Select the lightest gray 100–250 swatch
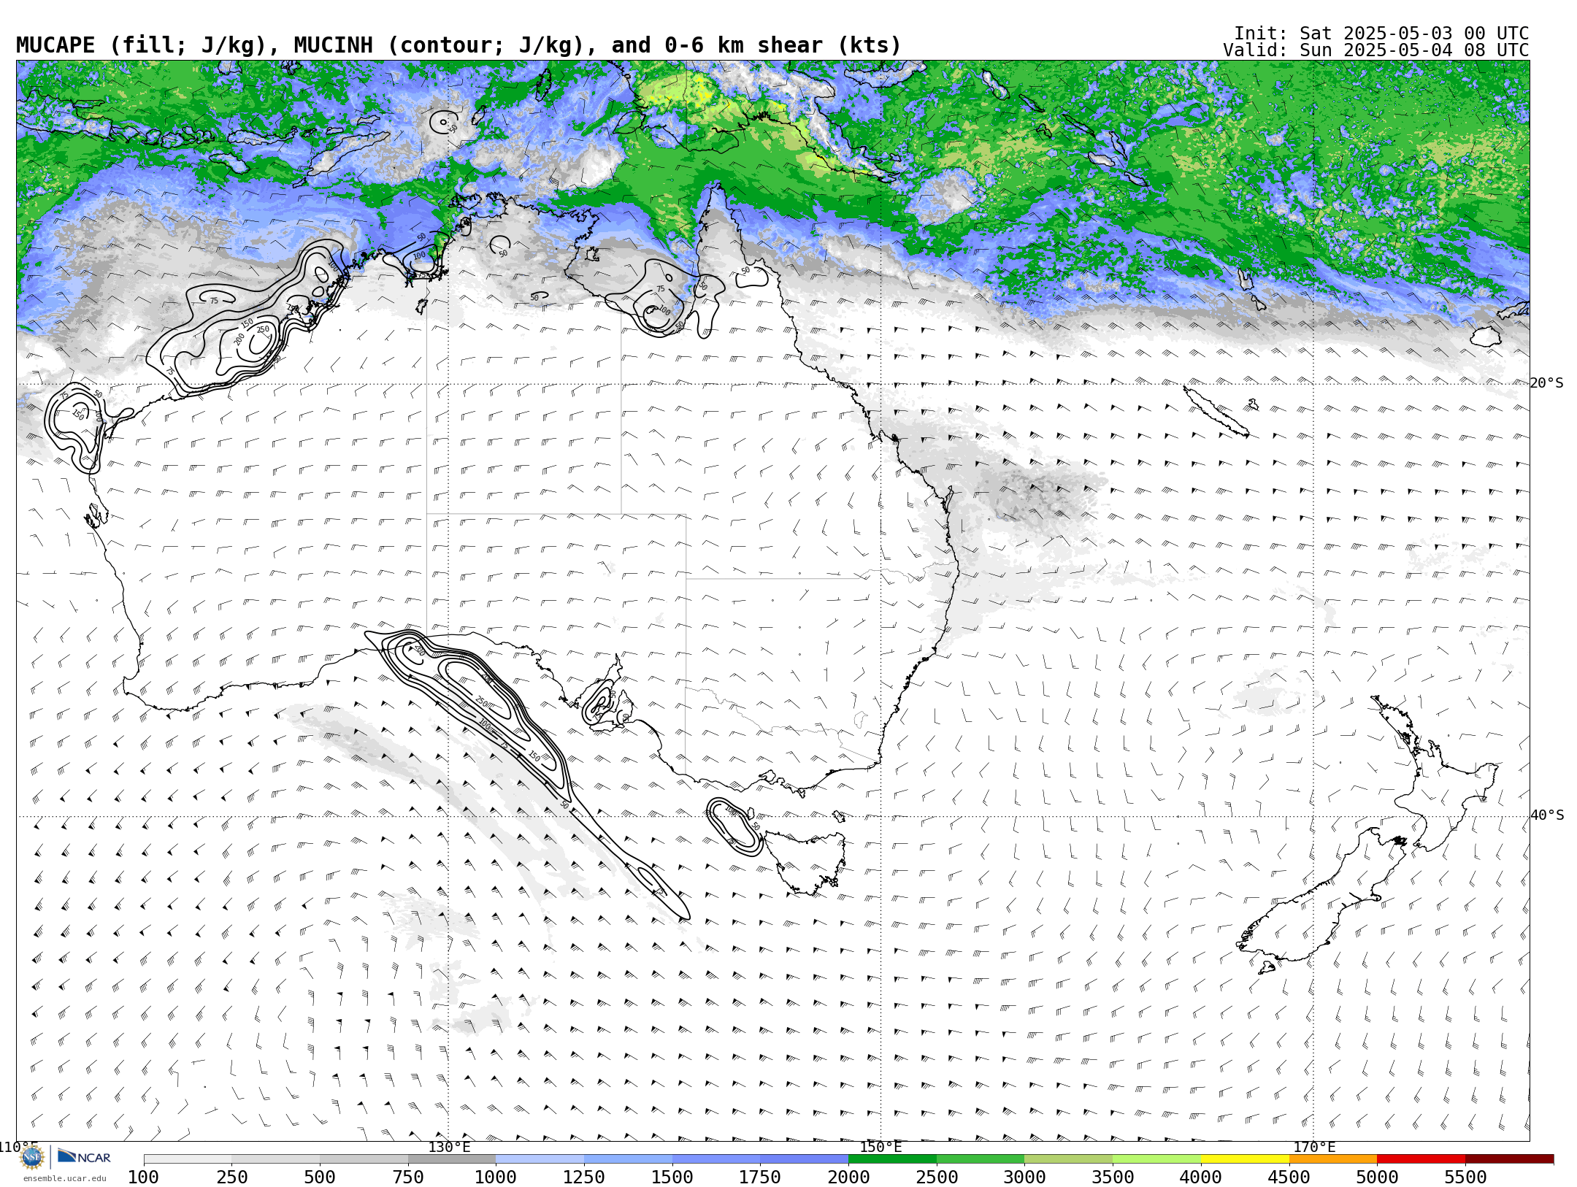The width and height of the screenshot is (1577, 1187). [188, 1159]
